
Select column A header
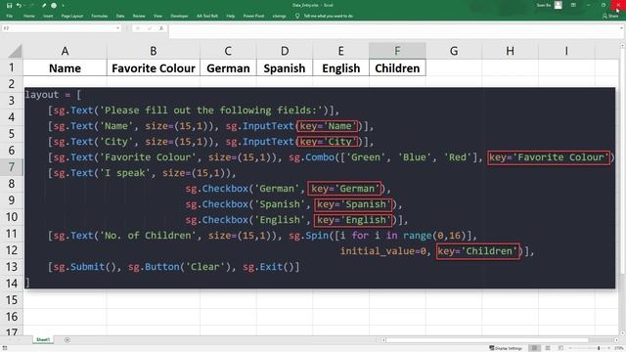pyautogui.click(x=65, y=51)
